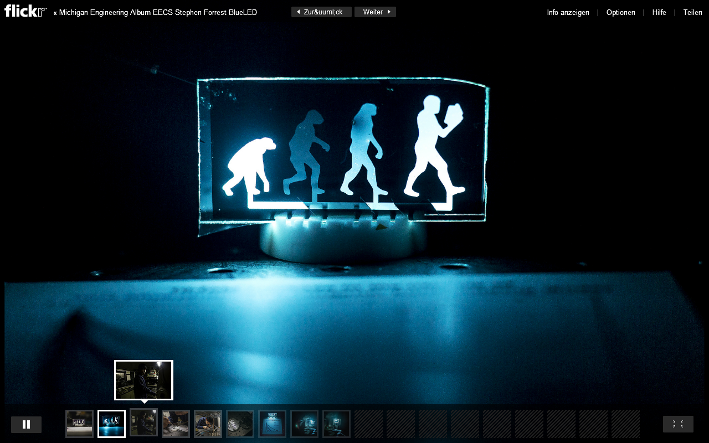Click the Flickr logo
Screen dimensions: 709x443
(x=25, y=11)
